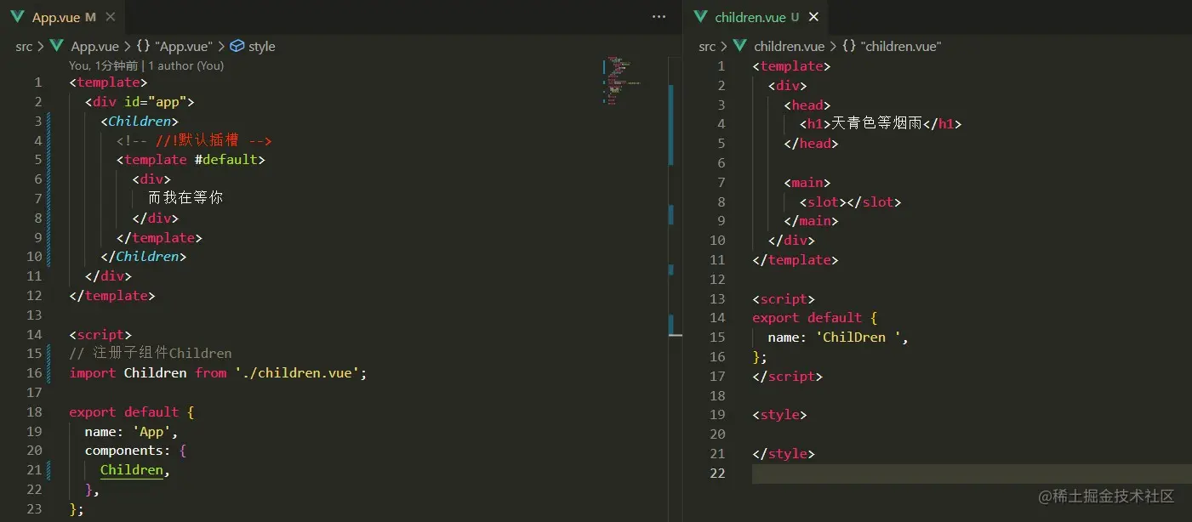Click the minimap in App.vue editor

pyautogui.click(x=623, y=81)
